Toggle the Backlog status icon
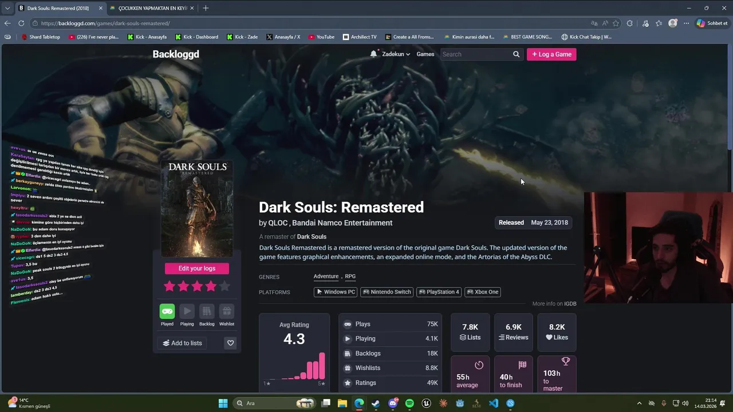This screenshot has width=733, height=412. tap(207, 311)
